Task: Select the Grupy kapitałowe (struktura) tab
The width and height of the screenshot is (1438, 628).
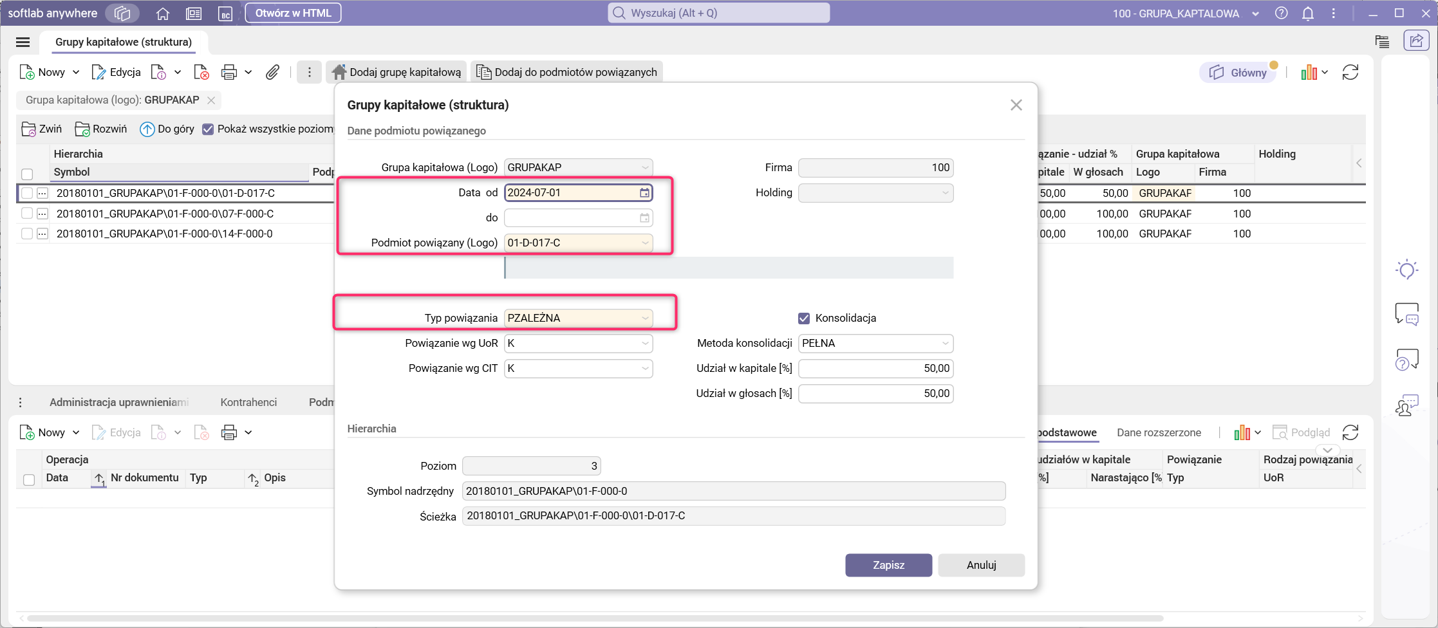Action: click(x=124, y=42)
